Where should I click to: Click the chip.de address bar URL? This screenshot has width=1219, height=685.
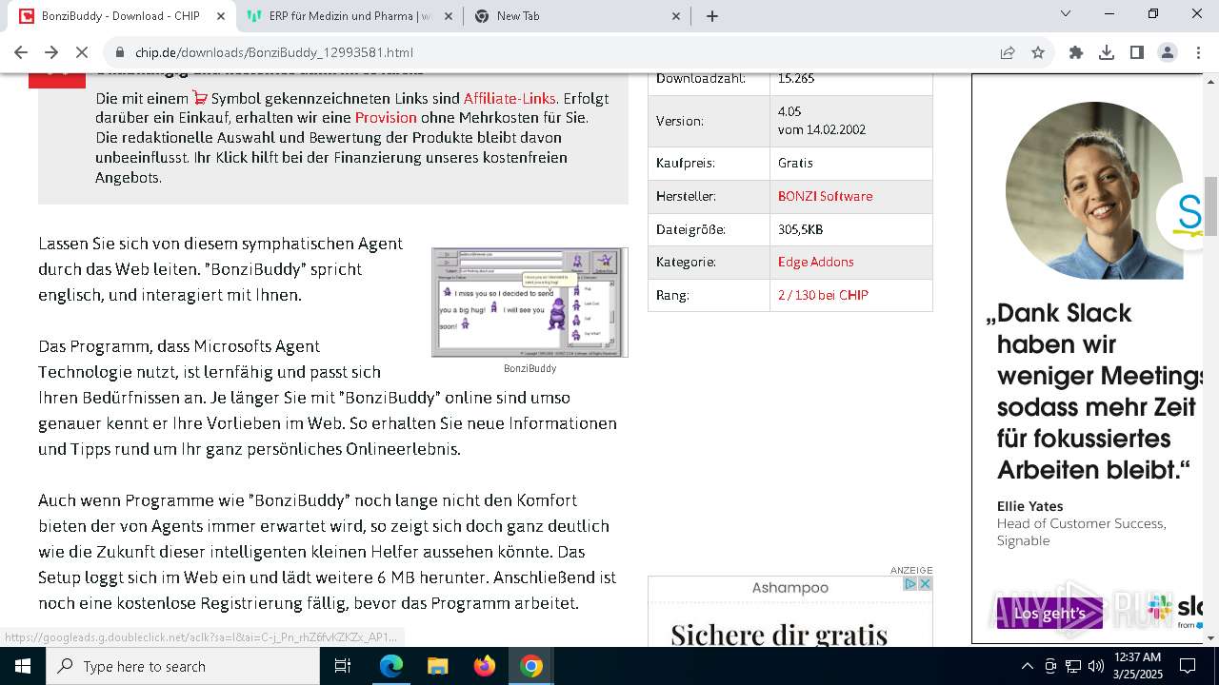tap(274, 52)
